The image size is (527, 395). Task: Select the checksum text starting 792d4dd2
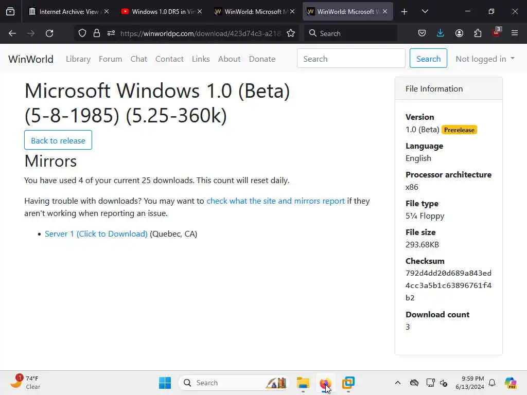point(448,285)
